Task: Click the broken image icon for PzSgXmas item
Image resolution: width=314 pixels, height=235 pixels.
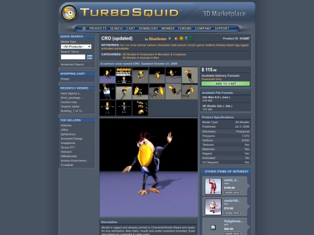Action: [x=213, y=227]
